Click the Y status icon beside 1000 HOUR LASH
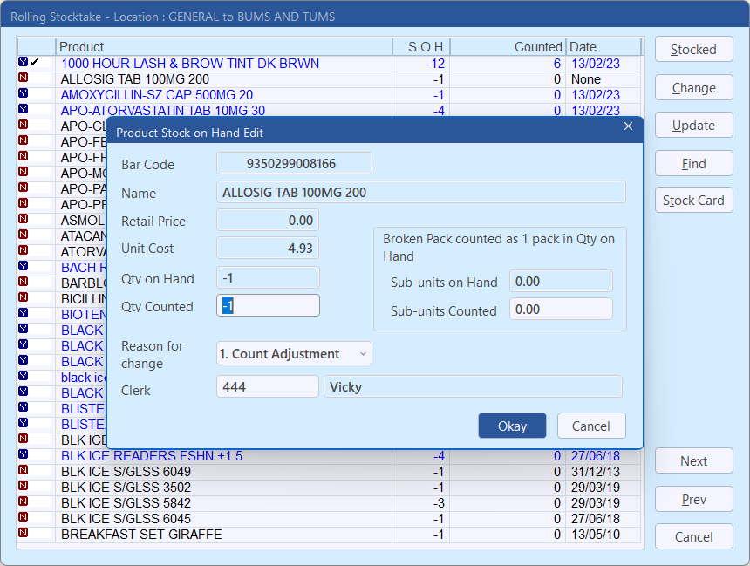This screenshot has width=750, height=566. click(x=23, y=63)
